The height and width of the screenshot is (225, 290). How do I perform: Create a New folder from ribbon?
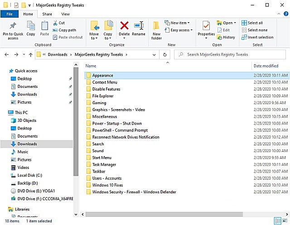[156, 30]
